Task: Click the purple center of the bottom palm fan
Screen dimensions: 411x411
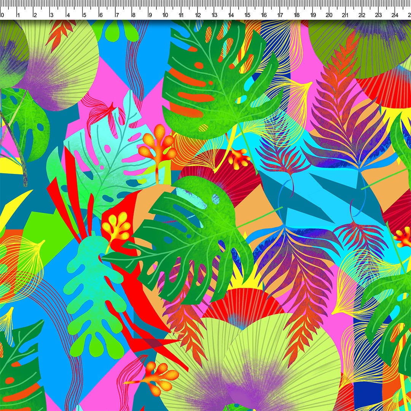Action: pyautogui.click(x=244, y=384)
